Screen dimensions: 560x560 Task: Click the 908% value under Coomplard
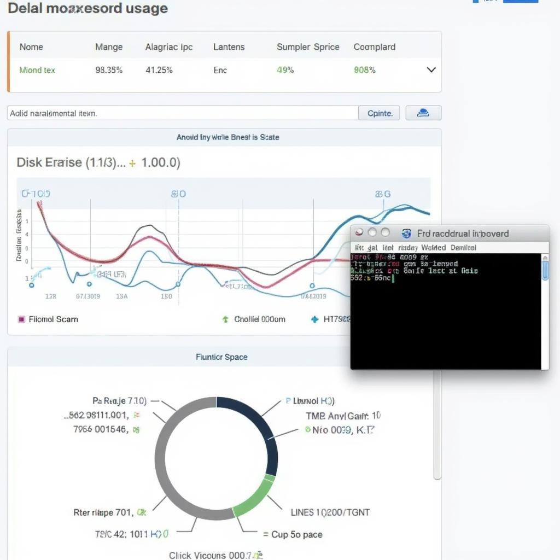[365, 70]
